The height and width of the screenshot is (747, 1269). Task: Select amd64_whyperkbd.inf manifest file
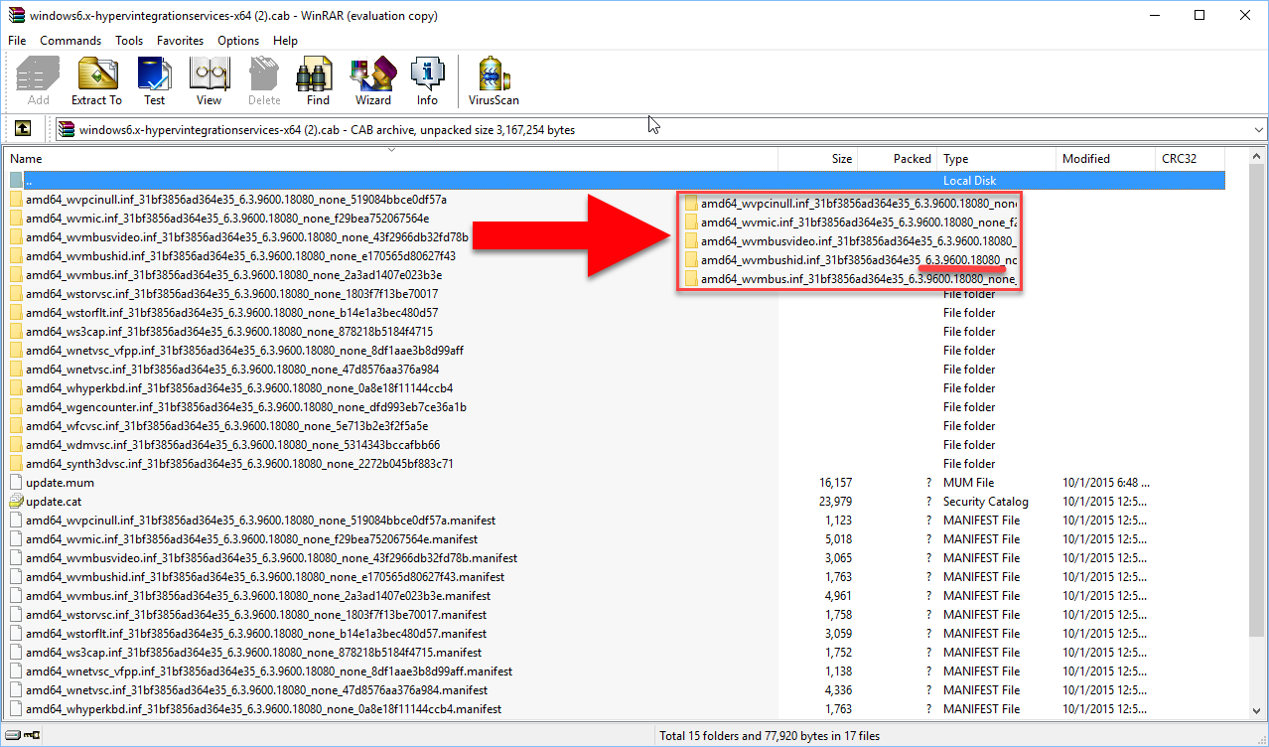tap(263, 709)
